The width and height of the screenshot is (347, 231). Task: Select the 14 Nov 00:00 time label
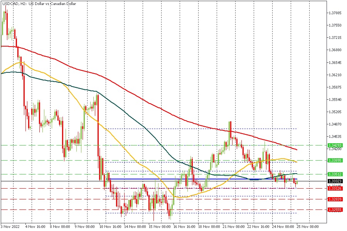(x=135, y=227)
